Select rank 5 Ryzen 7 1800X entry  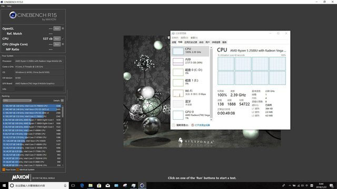tap(32, 120)
